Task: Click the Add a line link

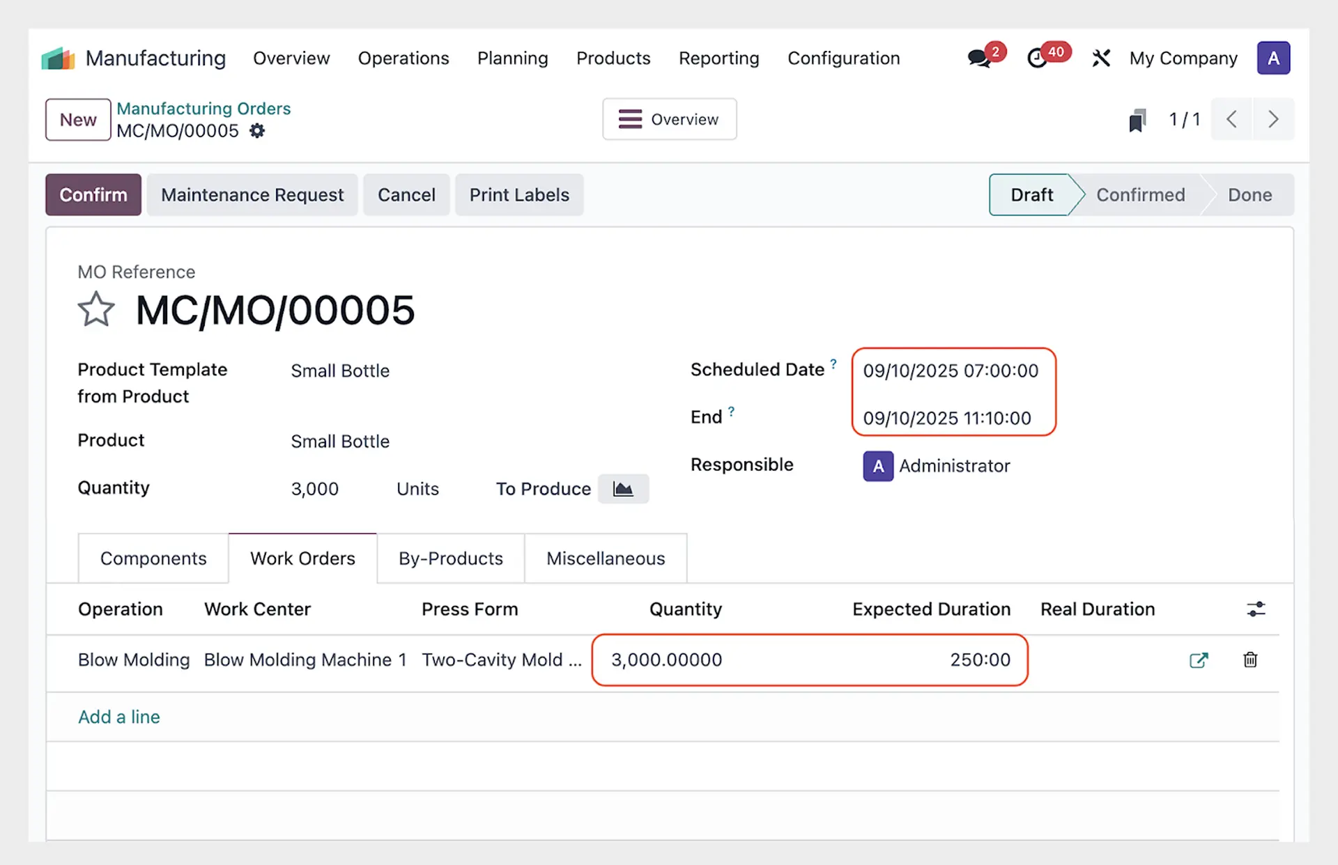Action: tap(119, 717)
